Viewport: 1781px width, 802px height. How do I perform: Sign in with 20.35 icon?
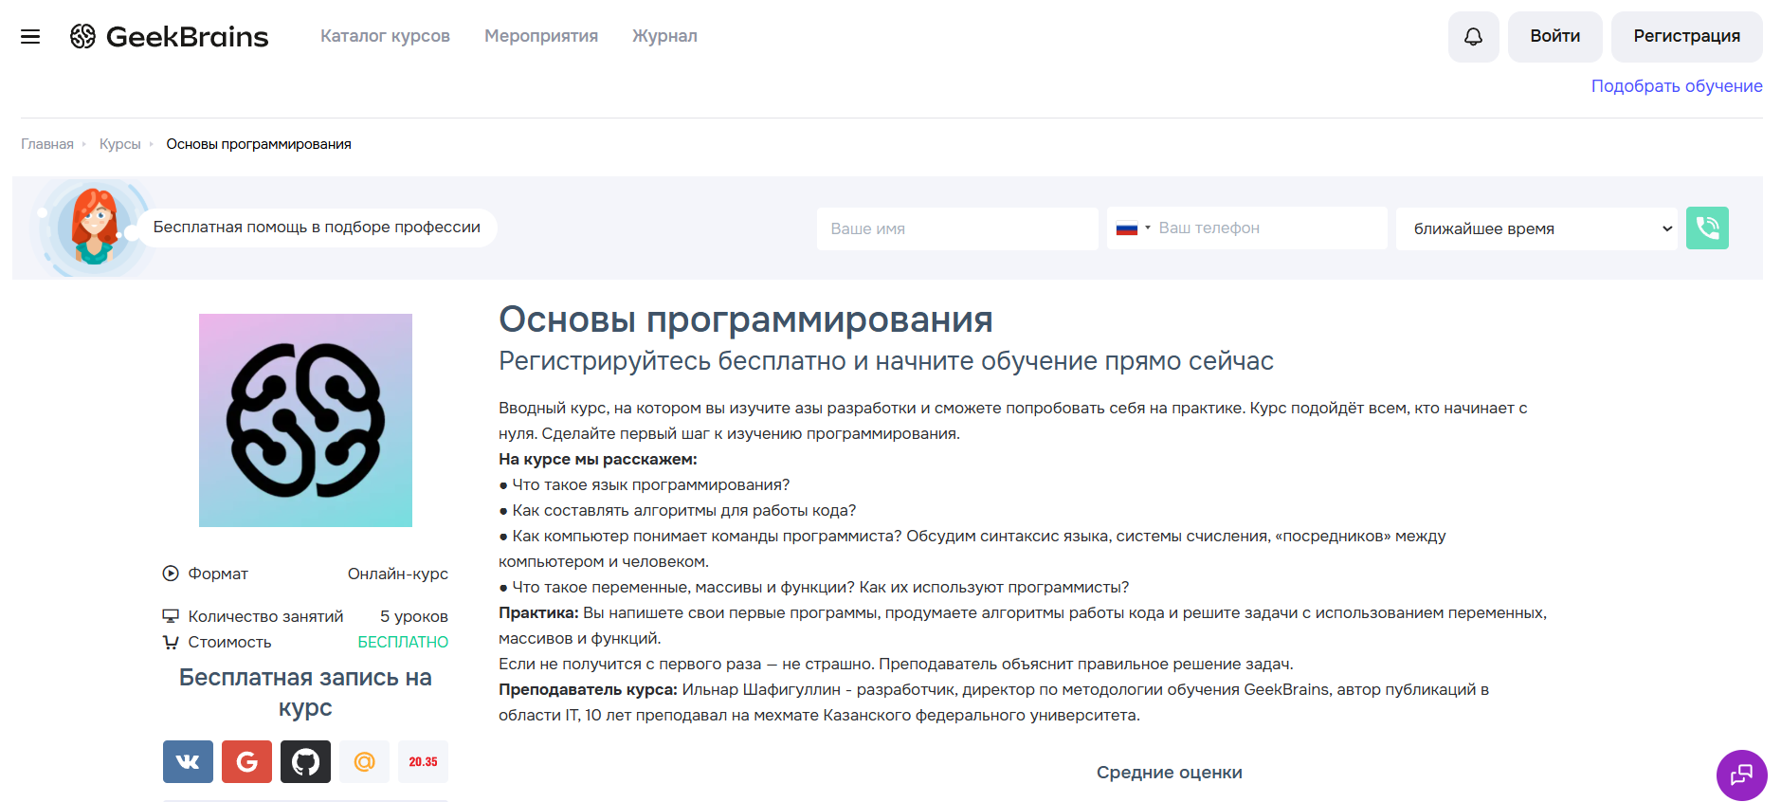click(423, 761)
